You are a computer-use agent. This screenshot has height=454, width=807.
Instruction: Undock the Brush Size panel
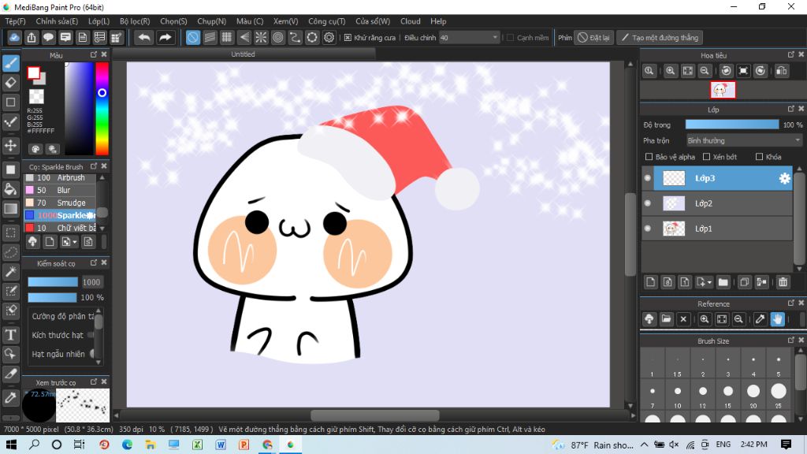tap(791, 340)
